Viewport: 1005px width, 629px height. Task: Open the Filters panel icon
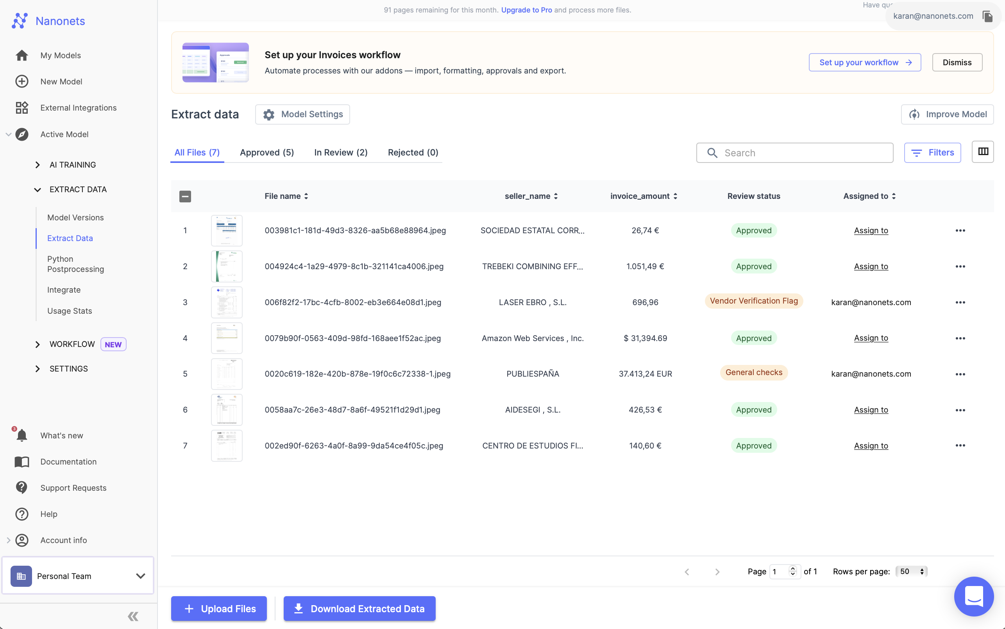pyautogui.click(x=917, y=152)
